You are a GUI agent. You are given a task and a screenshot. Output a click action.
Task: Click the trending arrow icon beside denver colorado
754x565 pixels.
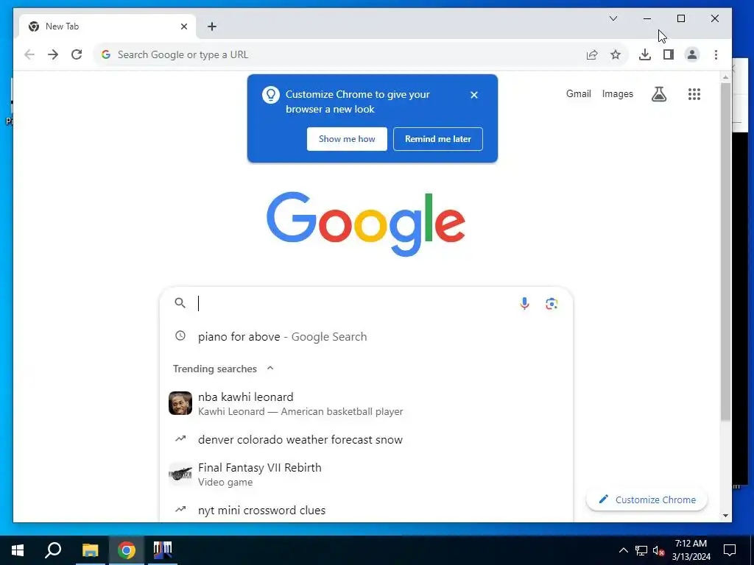point(180,438)
